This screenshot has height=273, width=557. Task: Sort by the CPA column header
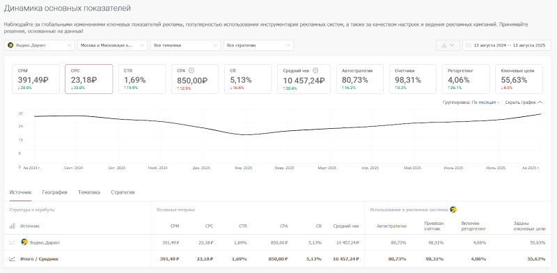[283, 226]
